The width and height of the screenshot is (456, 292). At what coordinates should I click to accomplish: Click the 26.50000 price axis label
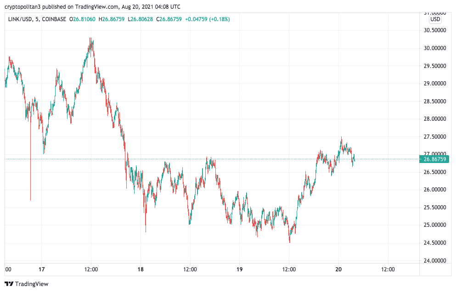click(435, 172)
